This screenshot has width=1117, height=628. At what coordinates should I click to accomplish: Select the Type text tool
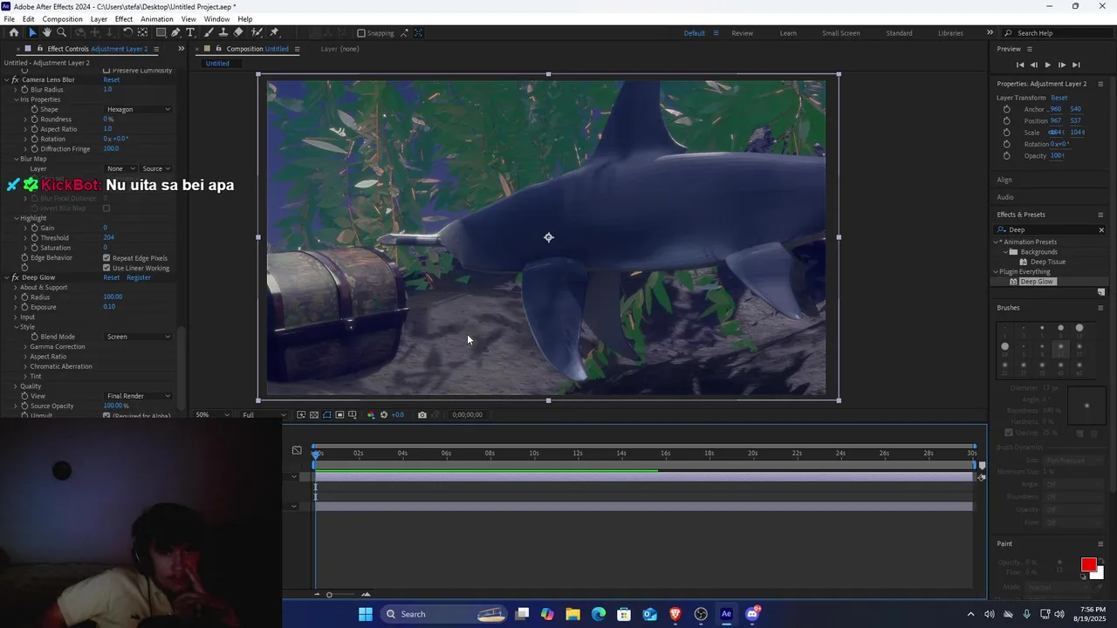[x=190, y=33]
